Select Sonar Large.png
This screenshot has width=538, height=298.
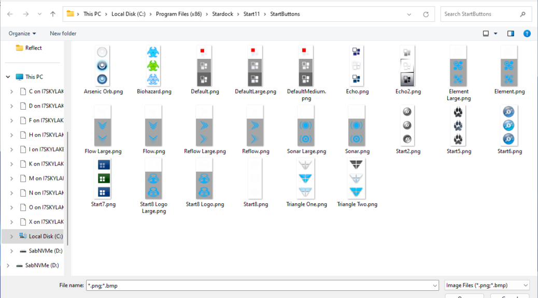[x=305, y=126]
